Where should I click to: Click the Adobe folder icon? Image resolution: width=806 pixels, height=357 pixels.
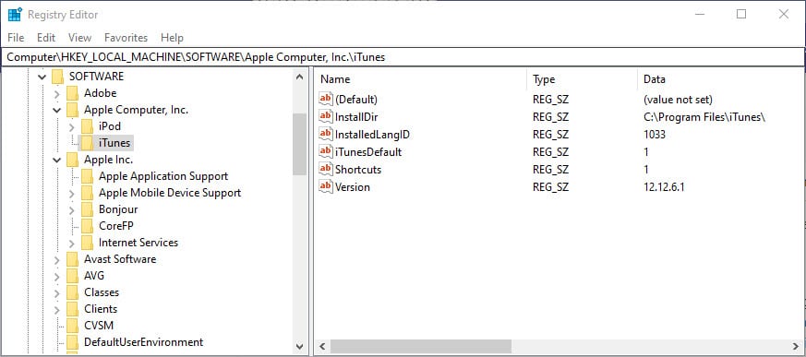pos(73,93)
